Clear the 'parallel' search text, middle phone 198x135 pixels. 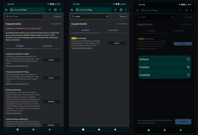pos(107,16)
